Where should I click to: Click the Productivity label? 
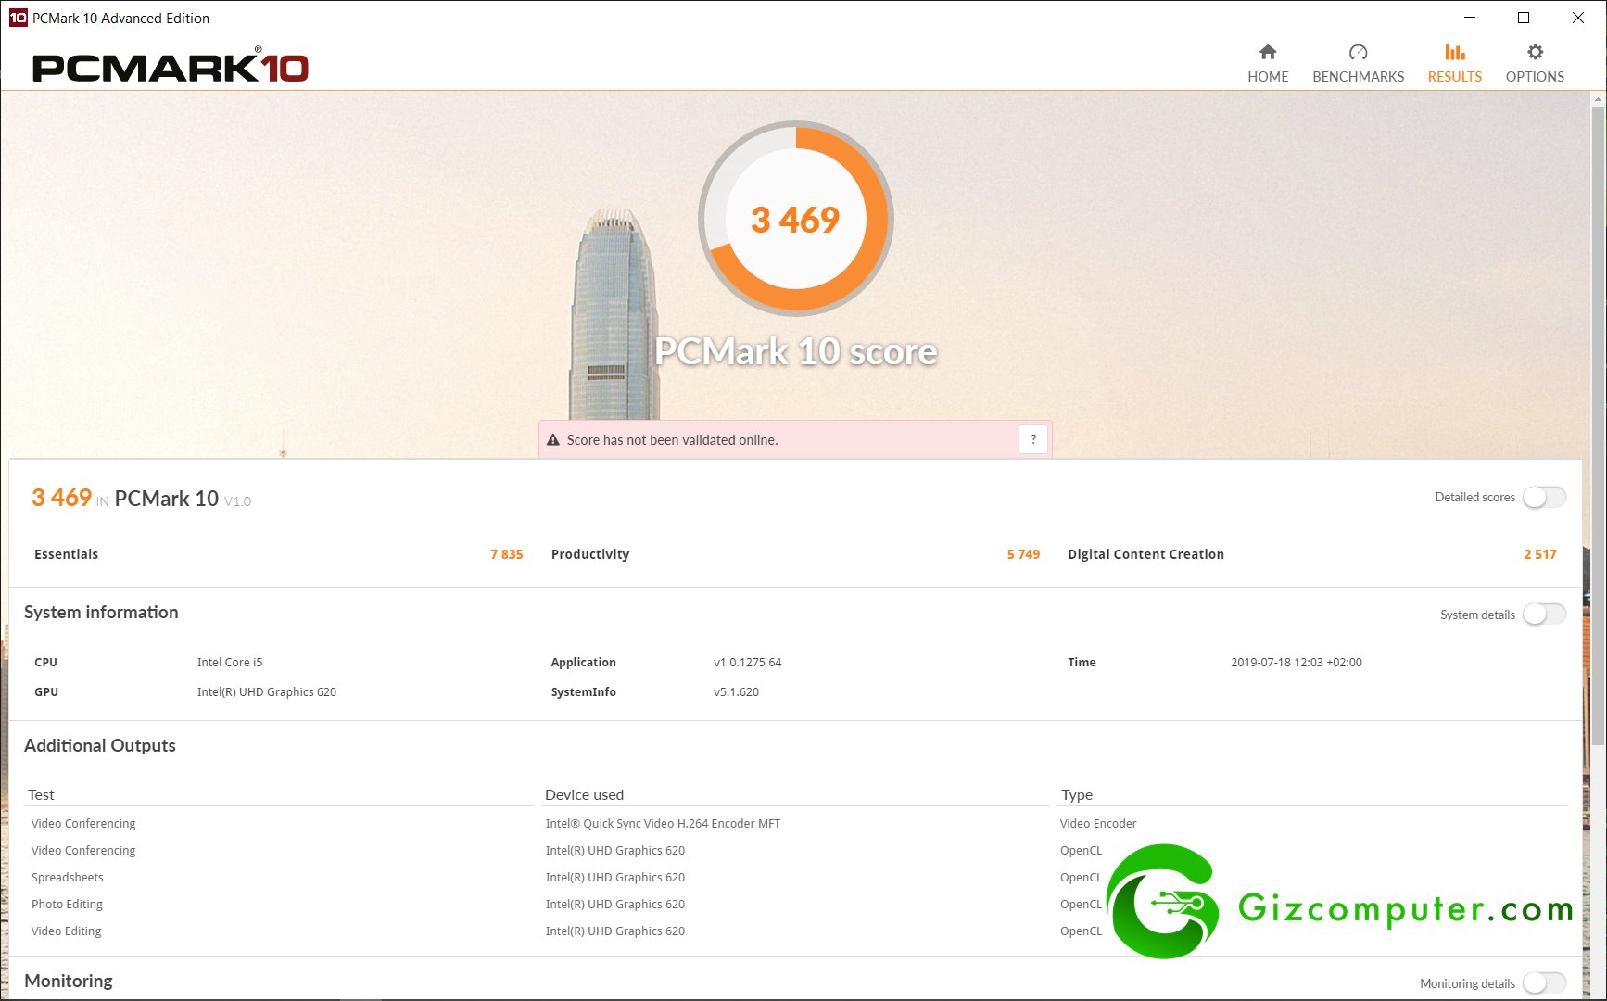click(x=590, y=554)
